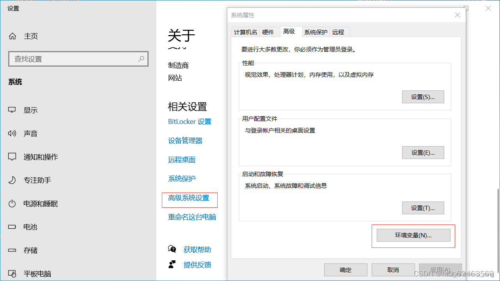Select the Sound speaker icon
Image resolution: width=500 pixels, height=281 pixels.
[x=12, y=133]
